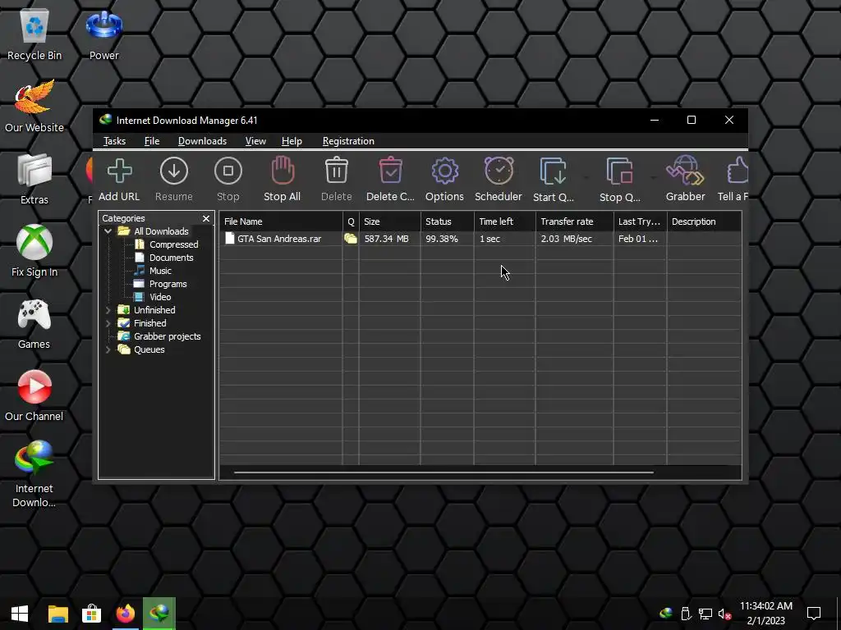841x630 pixels.
Task: Select the GTA San Andreas.rar download row
Action: [x=480, y=239]
